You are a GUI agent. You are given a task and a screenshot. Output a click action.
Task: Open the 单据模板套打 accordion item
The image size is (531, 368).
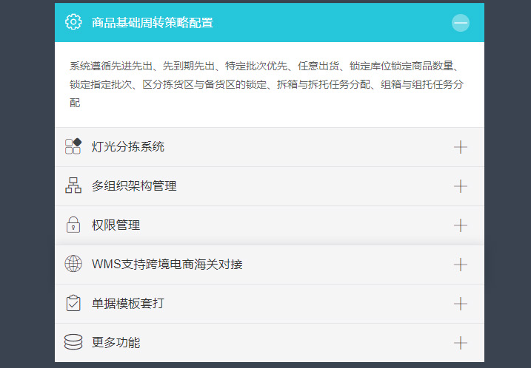[270, 304]
